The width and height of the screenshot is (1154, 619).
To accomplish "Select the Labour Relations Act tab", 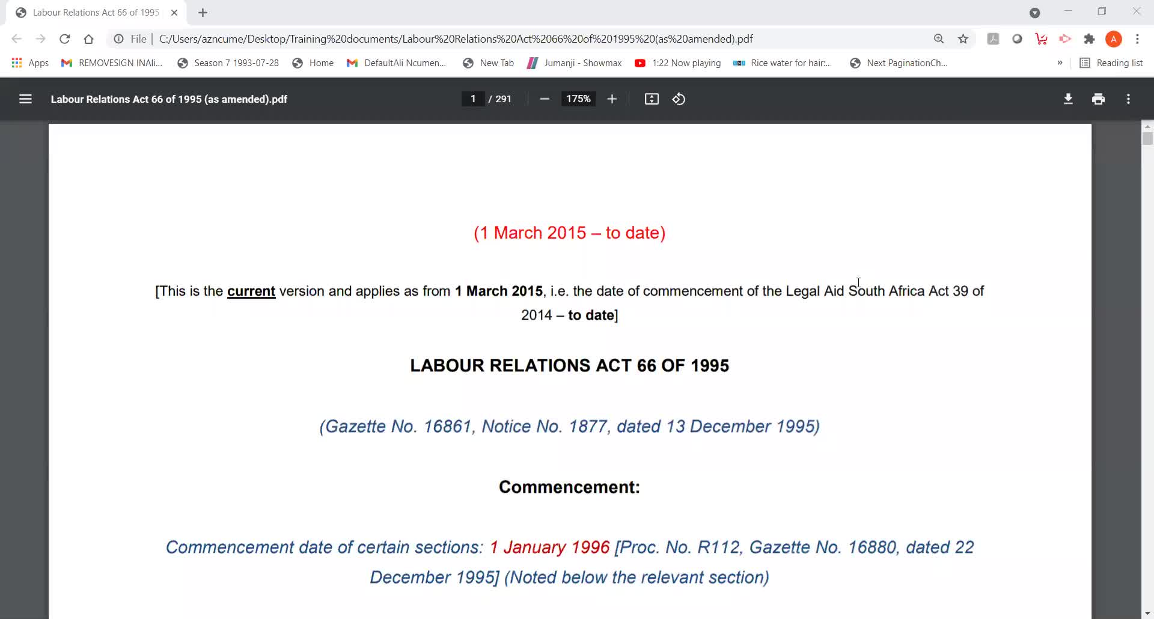I will coord(95,13).
